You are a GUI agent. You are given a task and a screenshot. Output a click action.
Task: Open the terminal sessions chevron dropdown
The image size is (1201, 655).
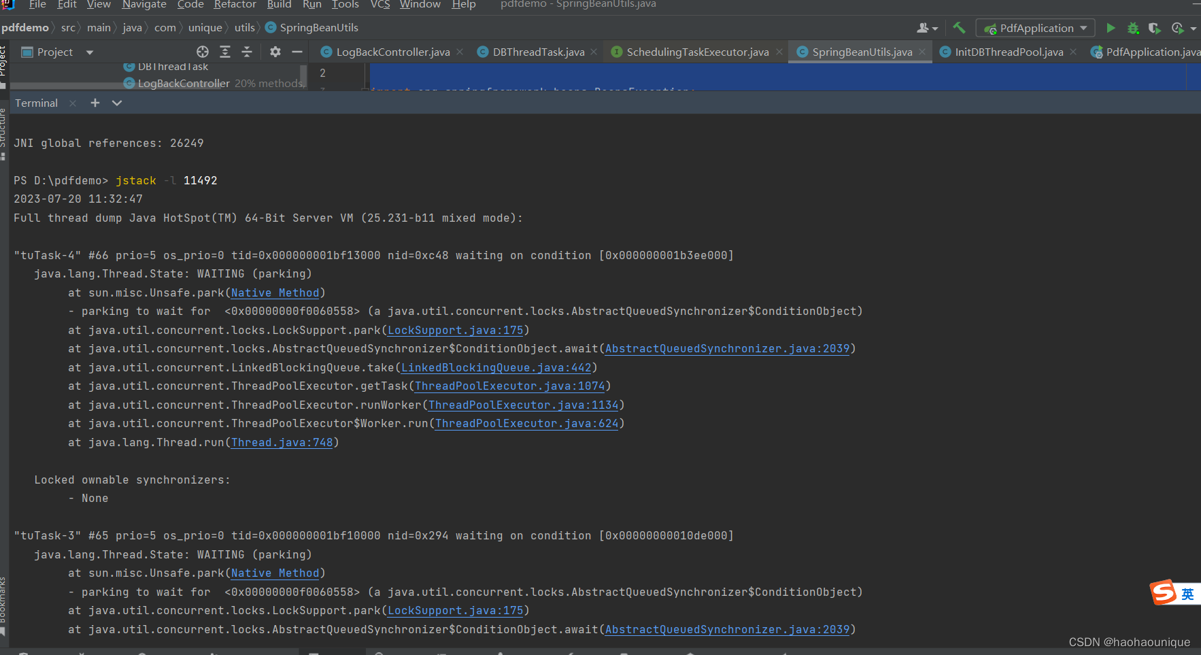click(x=117, y=103)
